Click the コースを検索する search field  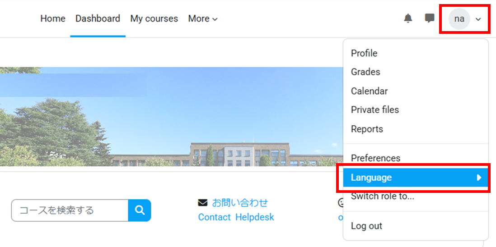[x=70, y=210]
